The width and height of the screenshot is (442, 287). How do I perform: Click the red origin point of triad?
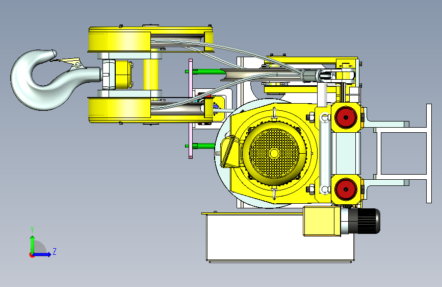(32, 255)
